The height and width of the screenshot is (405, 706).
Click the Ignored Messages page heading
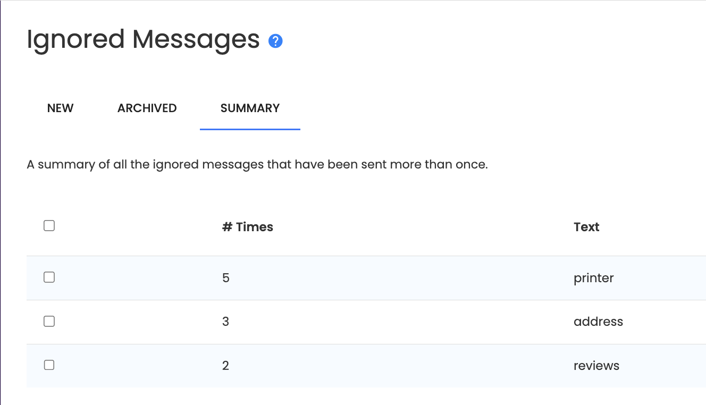coord(143,40)
